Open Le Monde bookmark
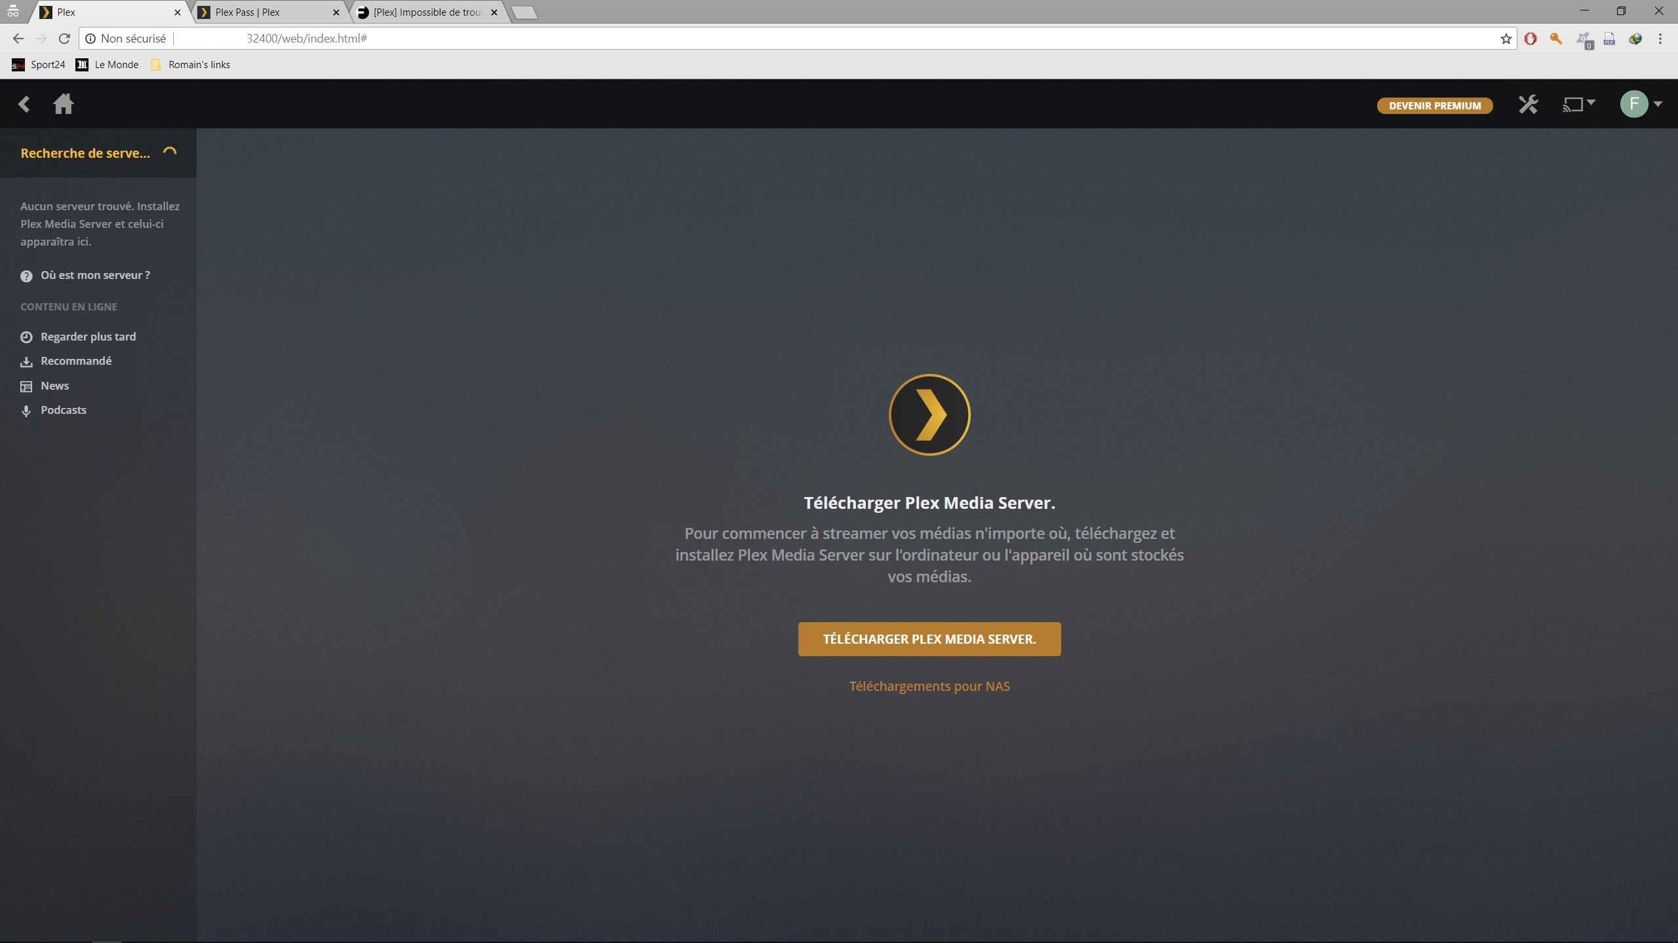 (107, 64)
